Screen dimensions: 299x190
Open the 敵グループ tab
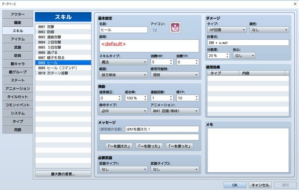[x=18, y=72]
